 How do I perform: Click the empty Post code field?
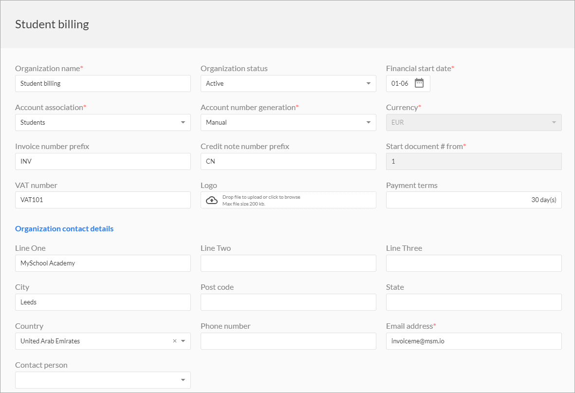point(288,302)
